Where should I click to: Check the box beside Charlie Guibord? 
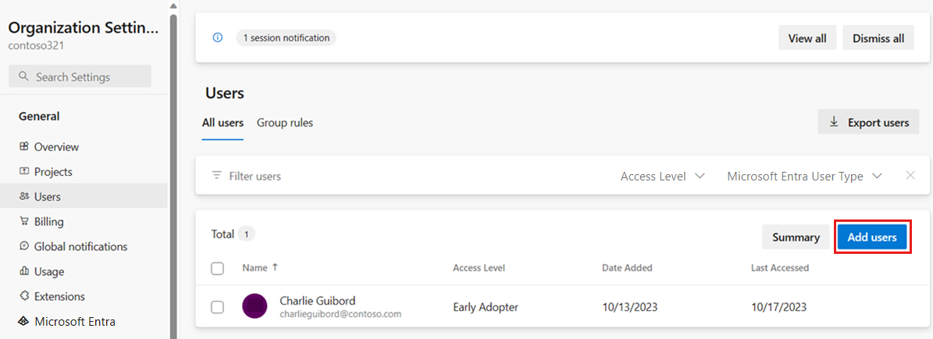[x=218, y=307]
